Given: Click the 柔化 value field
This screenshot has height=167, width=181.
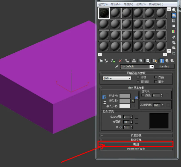Looking at the screenshot, I should tap(127, 127).
